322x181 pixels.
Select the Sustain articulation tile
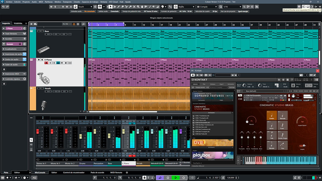pos(272,115)
